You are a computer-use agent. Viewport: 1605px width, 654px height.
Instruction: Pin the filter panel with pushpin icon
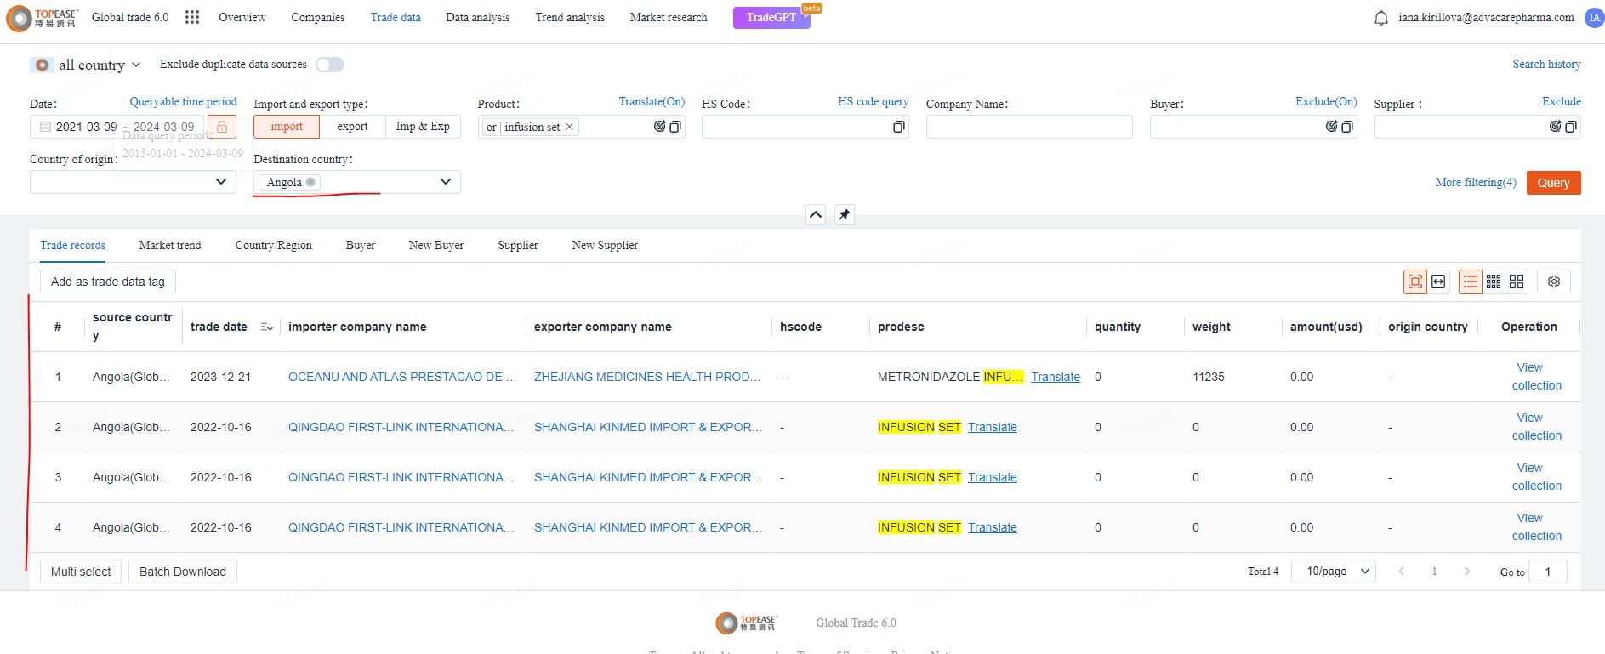point(844,214)
